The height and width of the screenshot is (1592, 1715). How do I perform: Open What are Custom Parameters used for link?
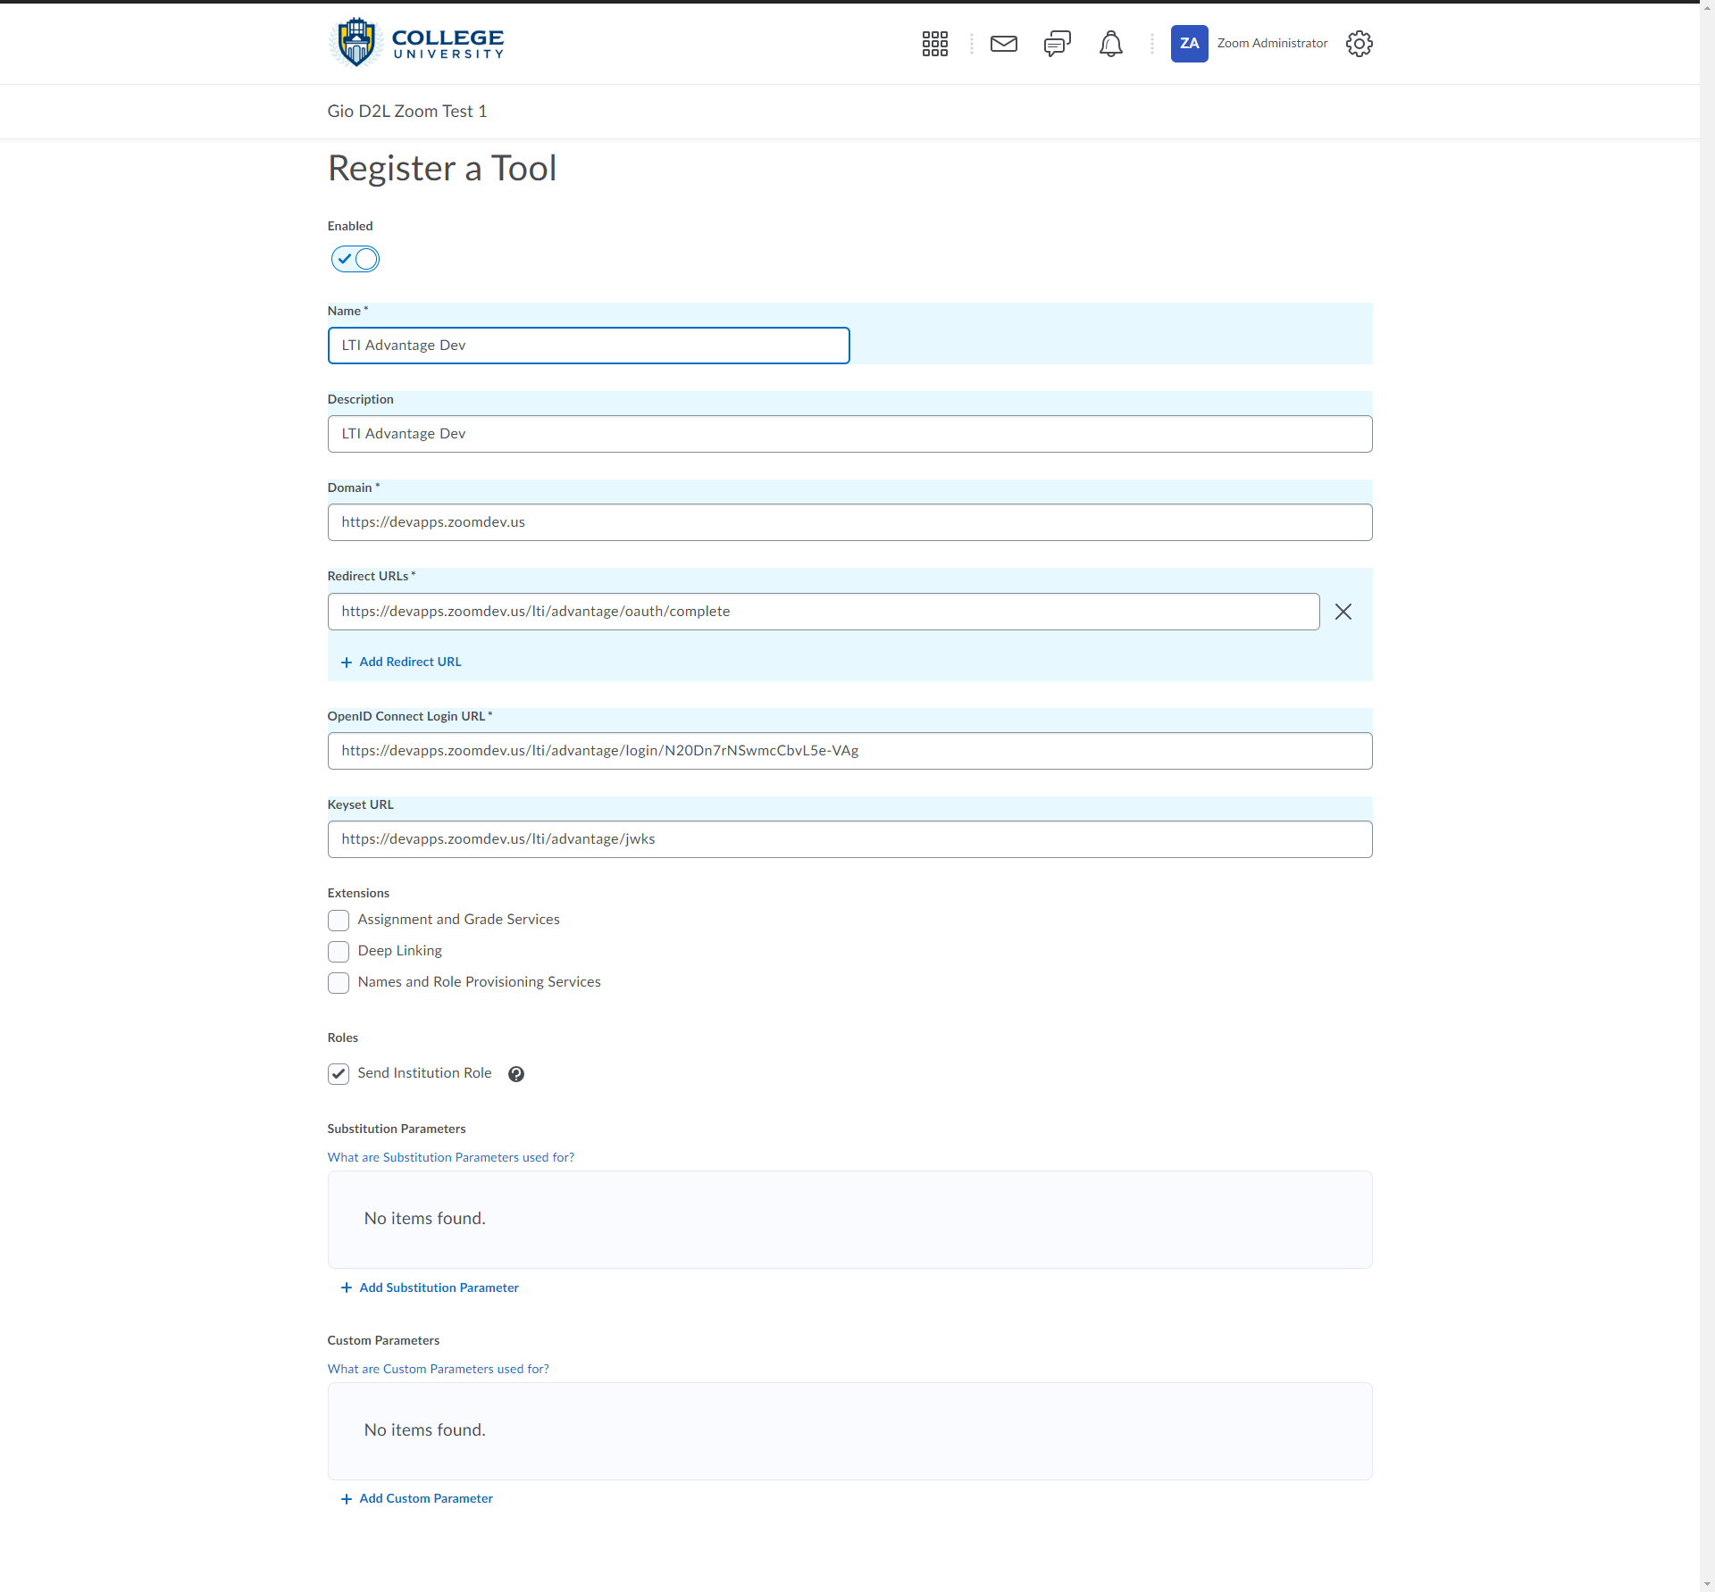(439, 1370)
